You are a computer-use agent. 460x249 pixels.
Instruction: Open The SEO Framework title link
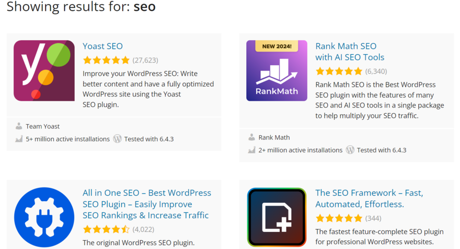click(x=369, y=198)
